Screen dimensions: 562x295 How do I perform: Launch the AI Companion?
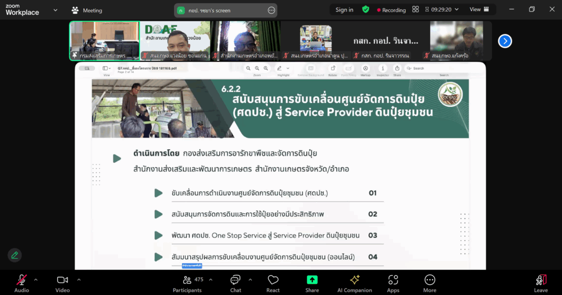[x=355, y=283]
